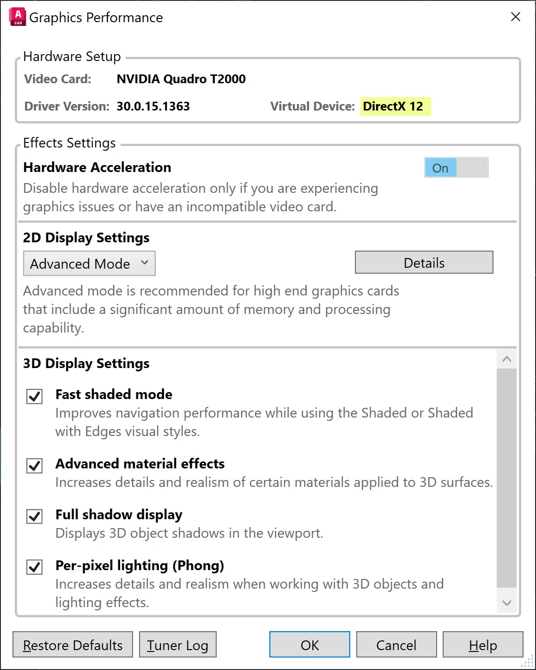536x670 pixels.
Task: Open the 2D Display Settings mode dropdown
Action: [89, 263]
